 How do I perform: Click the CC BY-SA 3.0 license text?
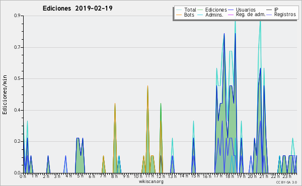[286, 182]
